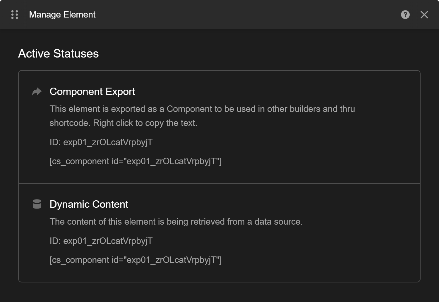This screenshot has height=302, width=439.
Task: Click the Dynamic Content retrieval description
Action: pyautogui.click(x=176, y=221)
